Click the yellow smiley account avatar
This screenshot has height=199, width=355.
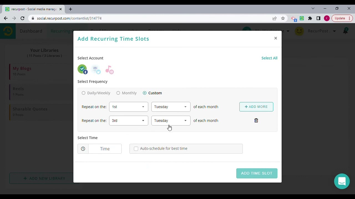299,31
